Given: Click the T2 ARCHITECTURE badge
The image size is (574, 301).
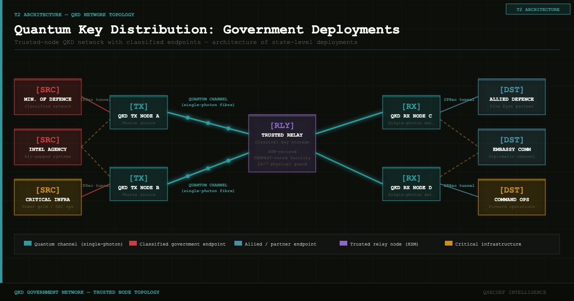Looking at the screenshot, I should point(538,9).
